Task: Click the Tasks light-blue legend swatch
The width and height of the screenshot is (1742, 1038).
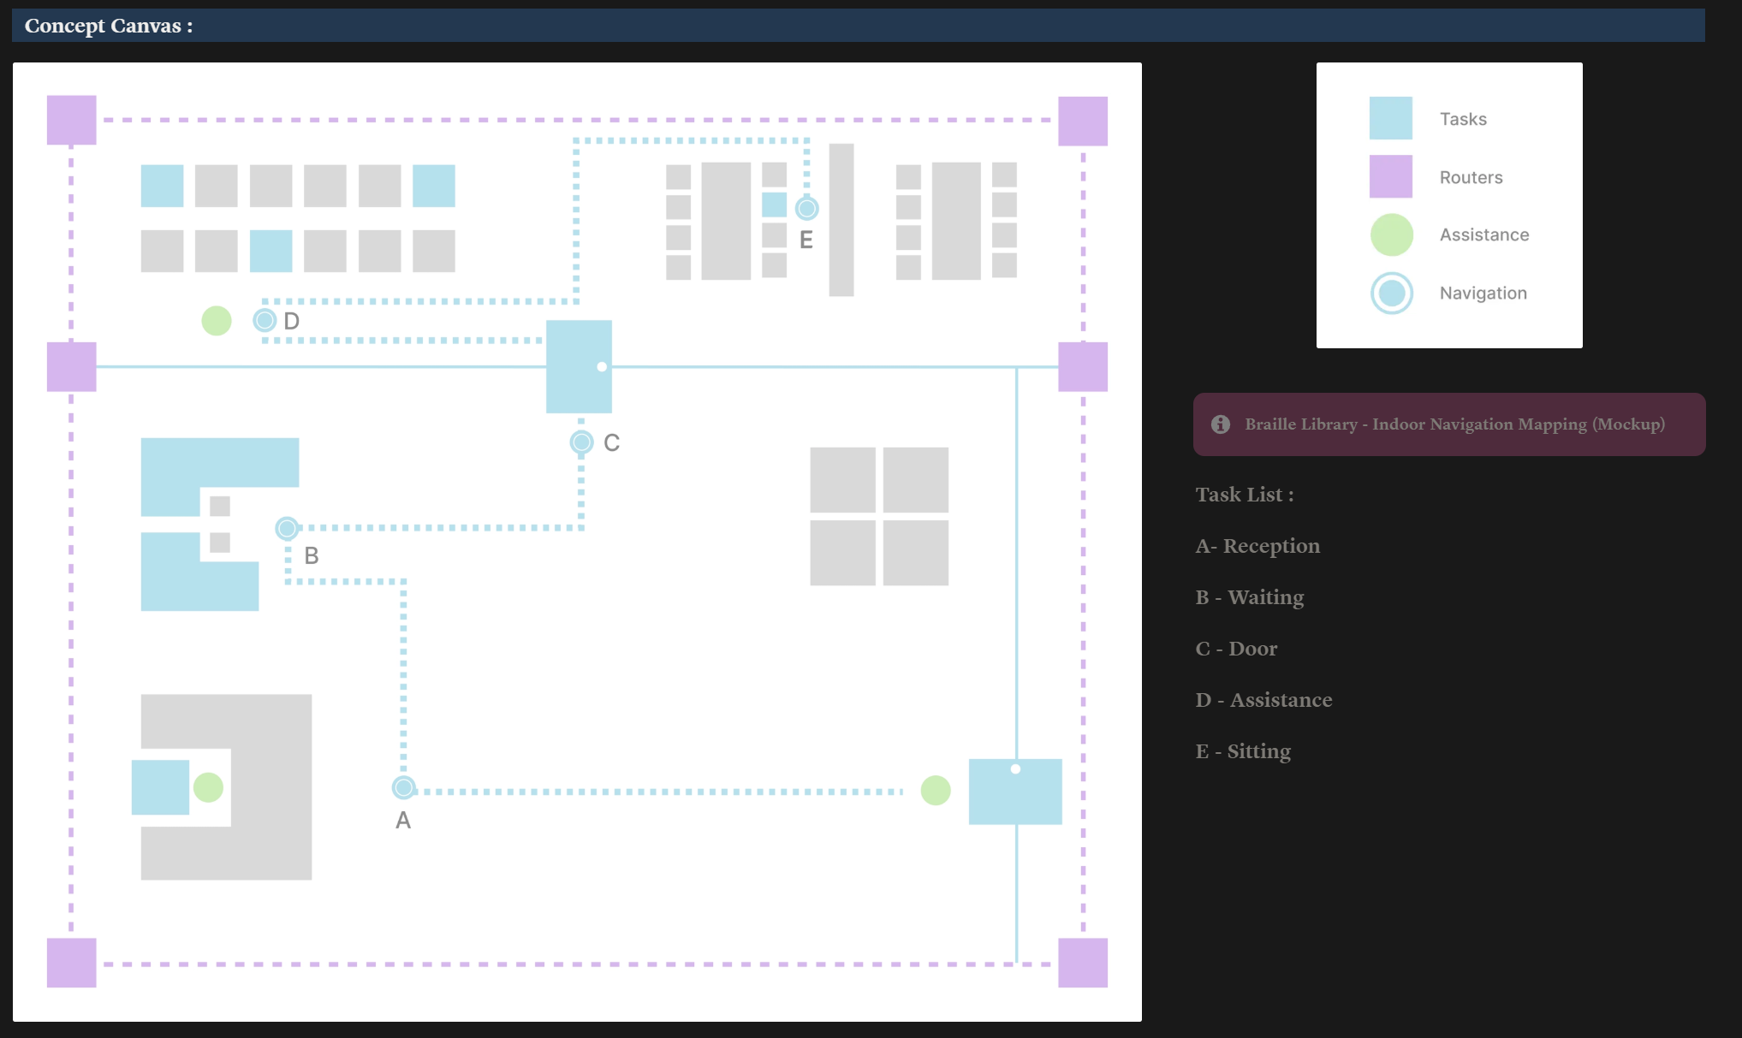Action: click(1390, 118)
